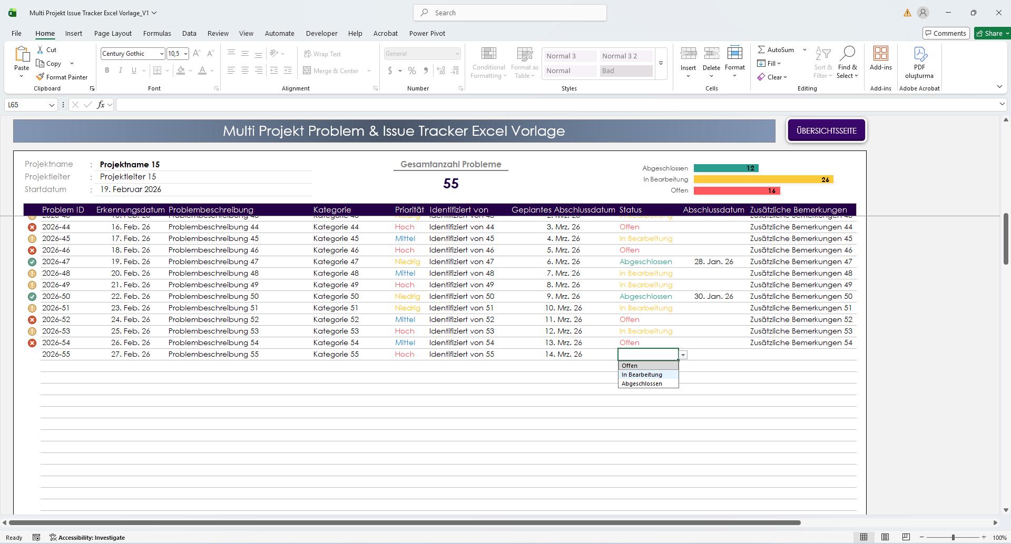The height and width of the screenshot is (544, 1011).
Task: Switch to Page Break Preview view
Action: point(906,537)
